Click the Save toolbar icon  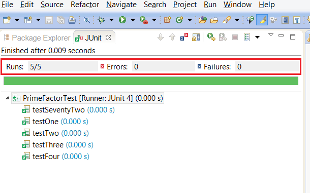(49, 20)
